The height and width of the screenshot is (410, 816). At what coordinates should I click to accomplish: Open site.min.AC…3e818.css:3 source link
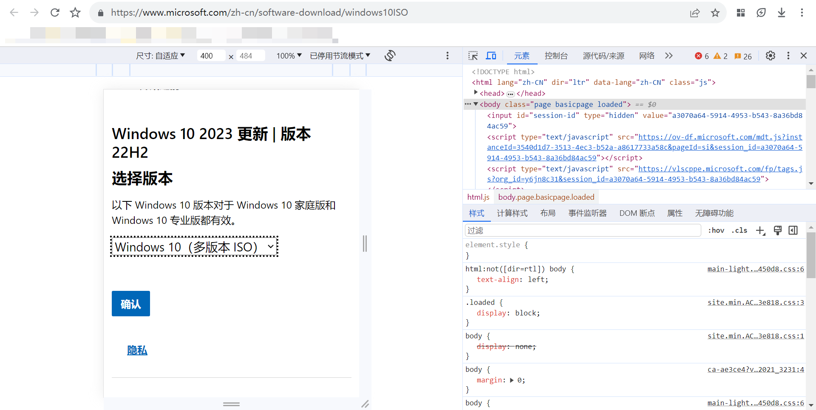(756, 302)
